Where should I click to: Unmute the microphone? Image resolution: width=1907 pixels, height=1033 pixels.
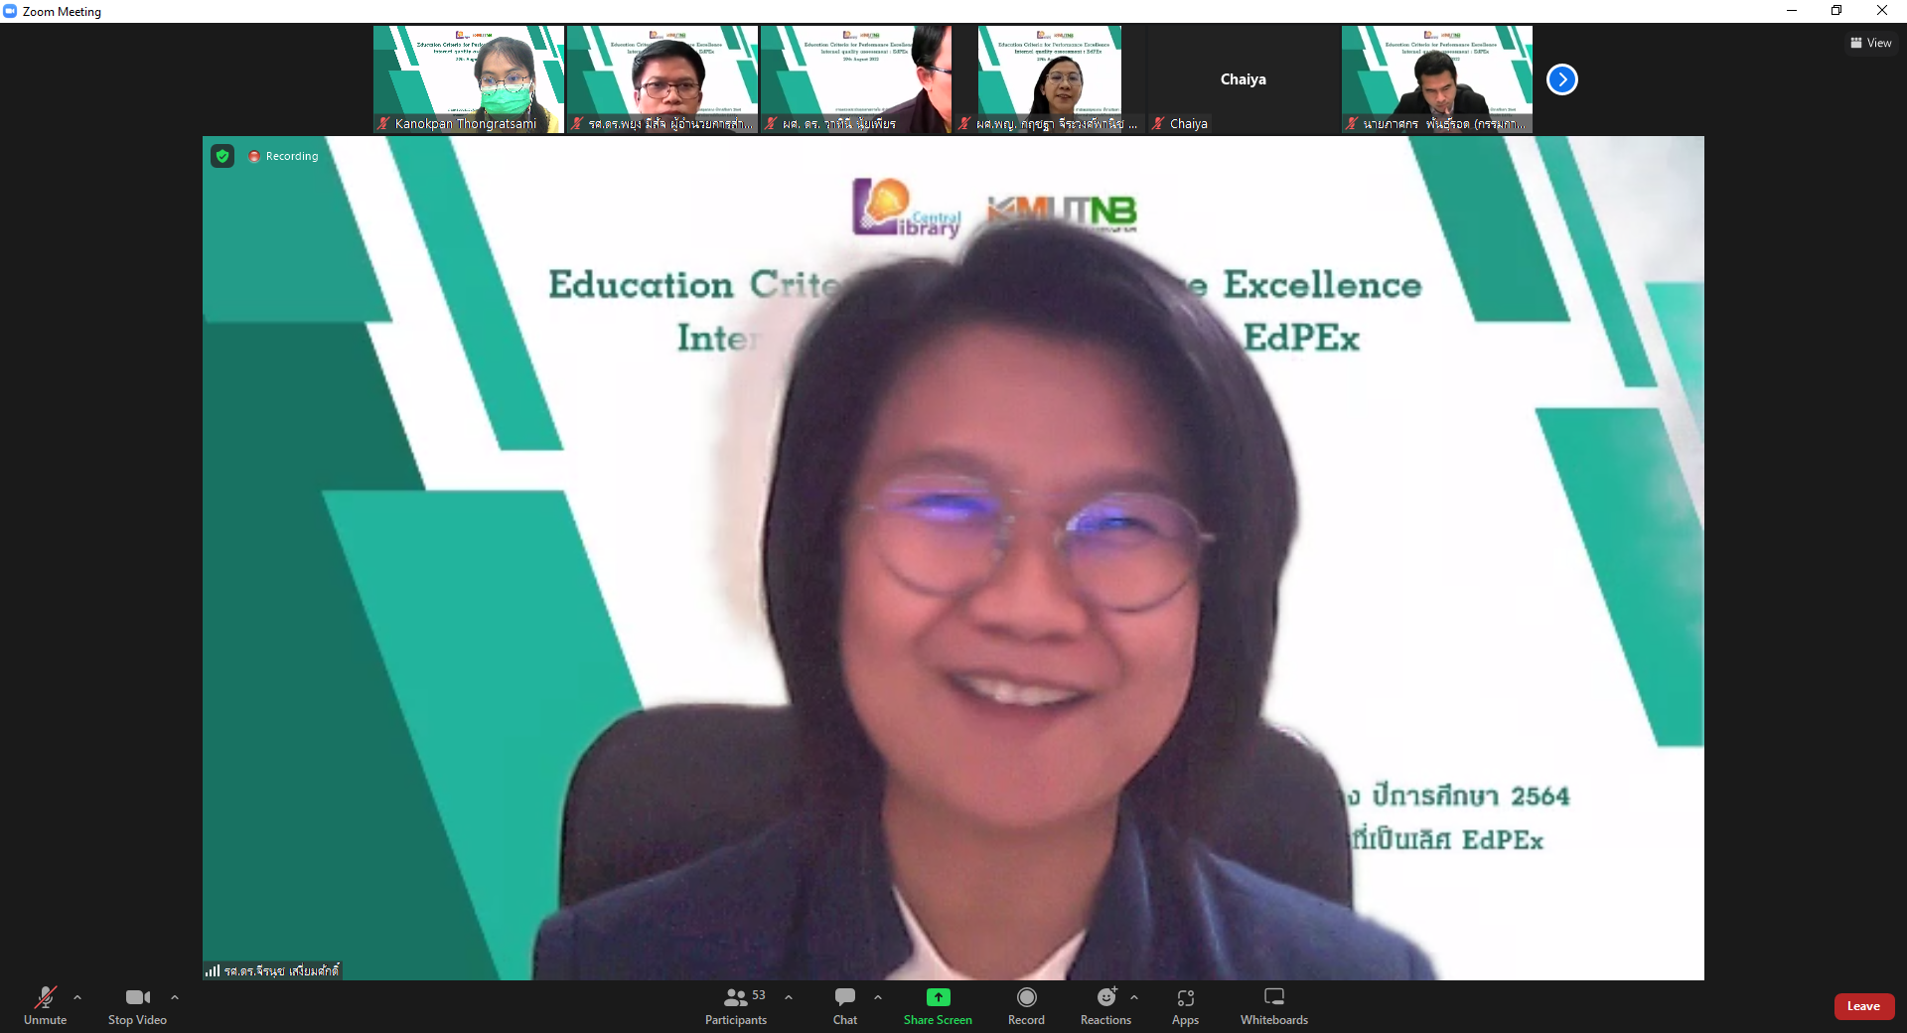coord(45,1004)
